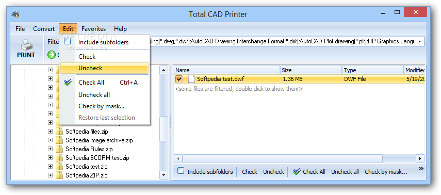Click folder tree vertical scrollbar thumb
This screenshot has width=441, height=195.
tap(164, 128)
